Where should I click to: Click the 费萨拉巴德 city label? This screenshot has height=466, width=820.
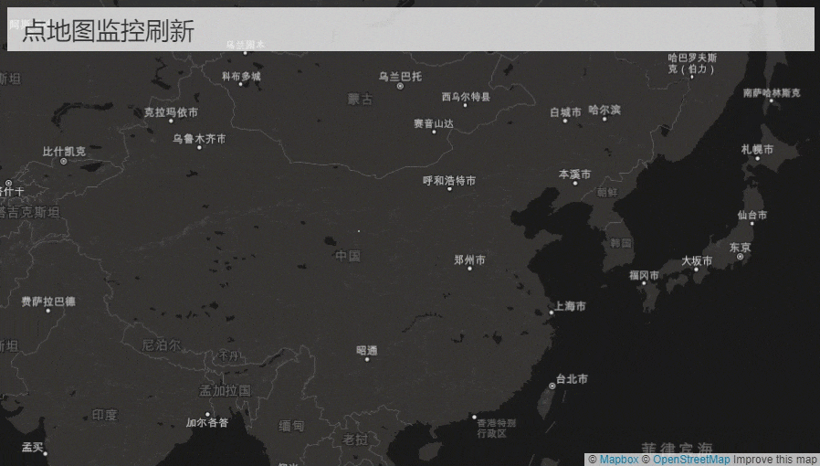48,302
